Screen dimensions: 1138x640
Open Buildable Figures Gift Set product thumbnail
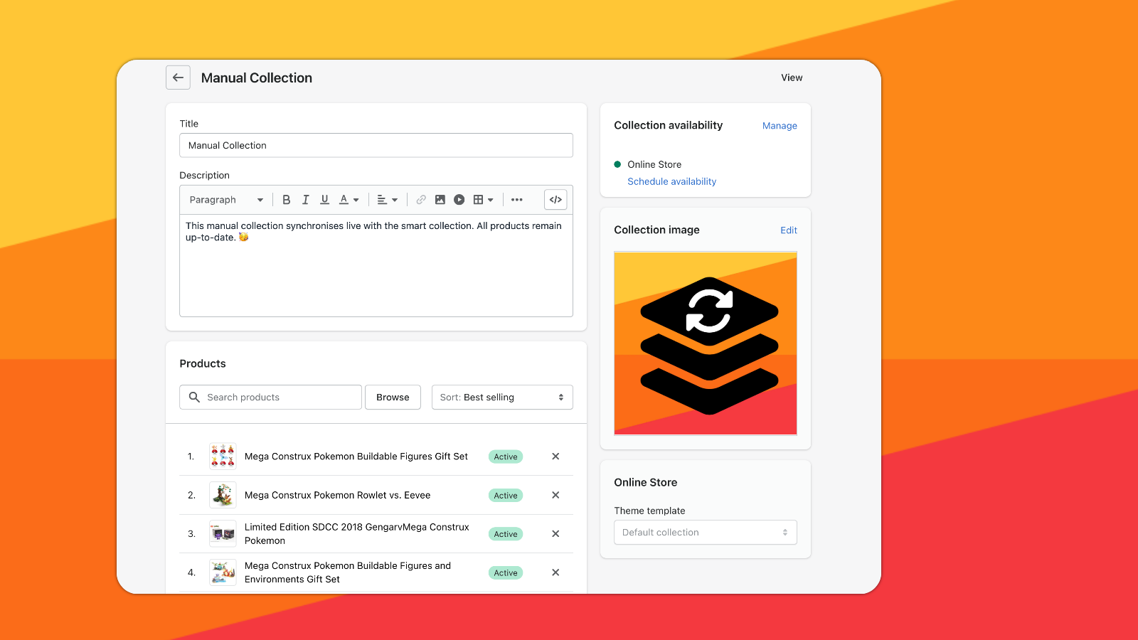tap(223, 457)
